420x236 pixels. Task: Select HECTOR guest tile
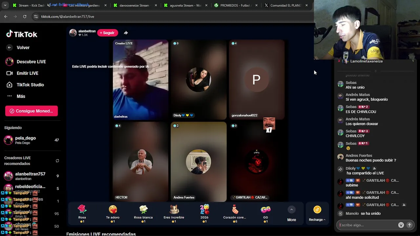(x=140, y=162)
